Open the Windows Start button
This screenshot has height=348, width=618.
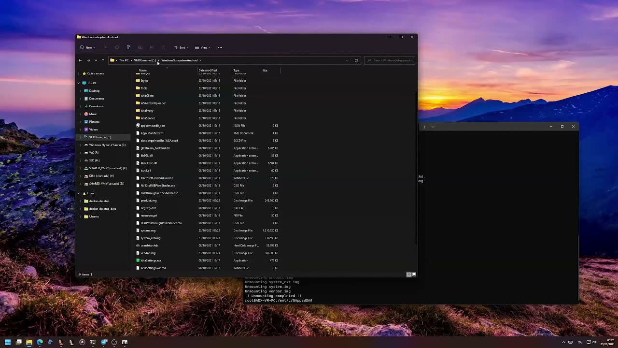click(x=8, y=342)
